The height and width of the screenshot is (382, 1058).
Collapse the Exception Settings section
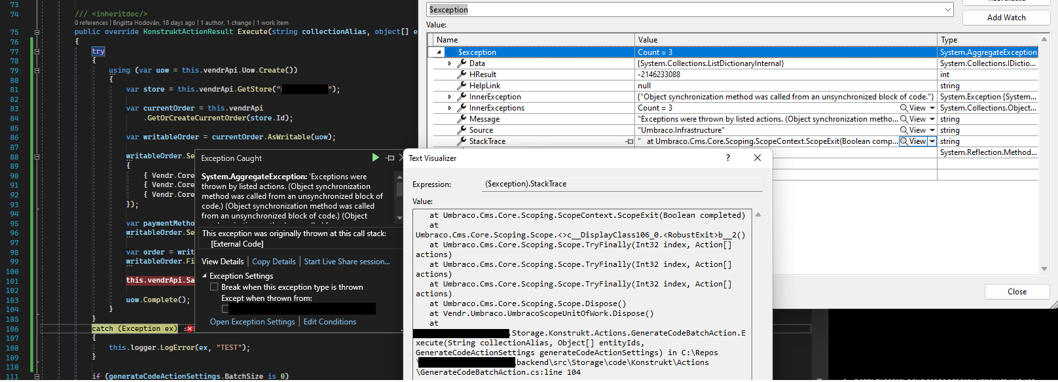(204, 276)
